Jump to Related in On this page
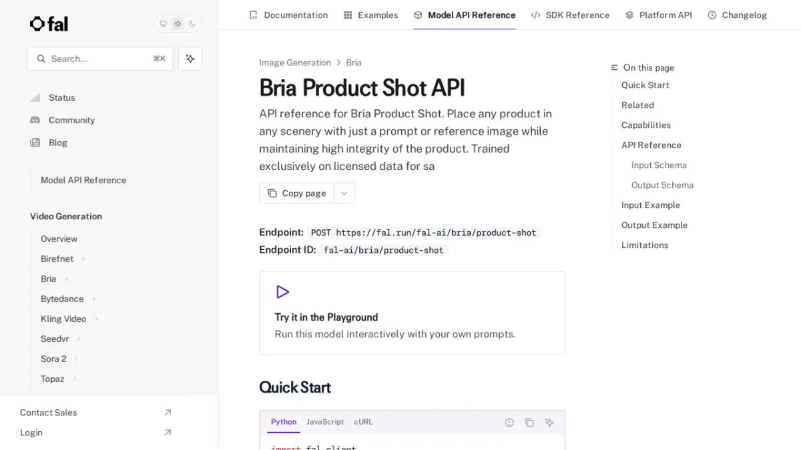The height and width of the screenshot is (450, 801). [637, 105]
